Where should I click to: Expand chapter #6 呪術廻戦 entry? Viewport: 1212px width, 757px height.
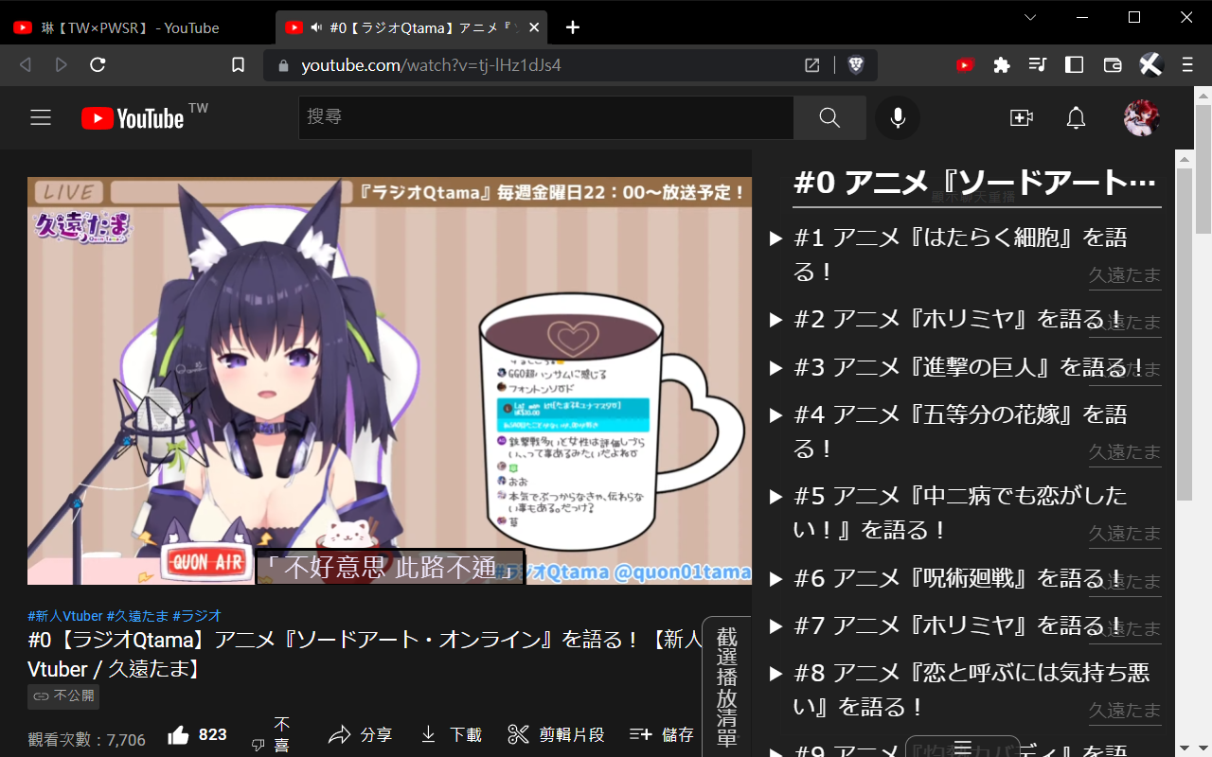(x=776, y=578)
